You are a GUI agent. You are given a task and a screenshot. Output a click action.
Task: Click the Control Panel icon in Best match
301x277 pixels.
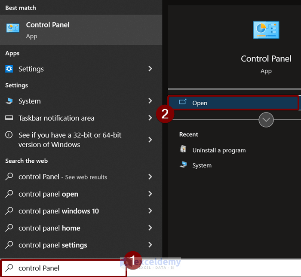tap(12, 28)
